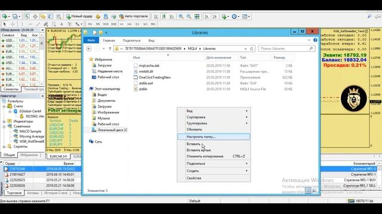Switch chart to line chart type
This screenshot has height=214, width=382.
[172, 17]
